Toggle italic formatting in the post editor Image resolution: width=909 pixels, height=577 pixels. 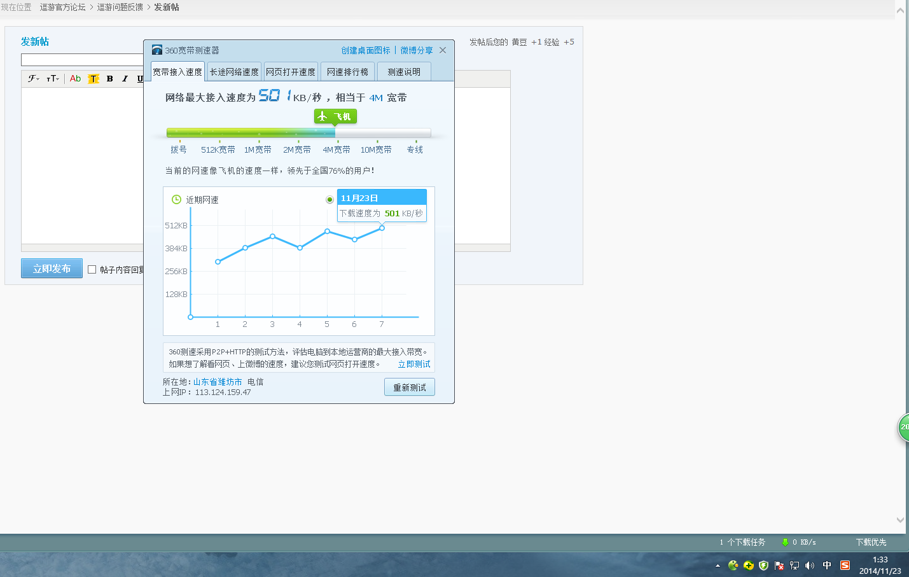click(x=125, y=79)
